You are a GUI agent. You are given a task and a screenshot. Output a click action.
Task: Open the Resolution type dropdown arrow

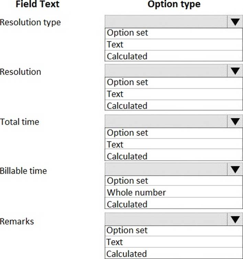[235, 22]
